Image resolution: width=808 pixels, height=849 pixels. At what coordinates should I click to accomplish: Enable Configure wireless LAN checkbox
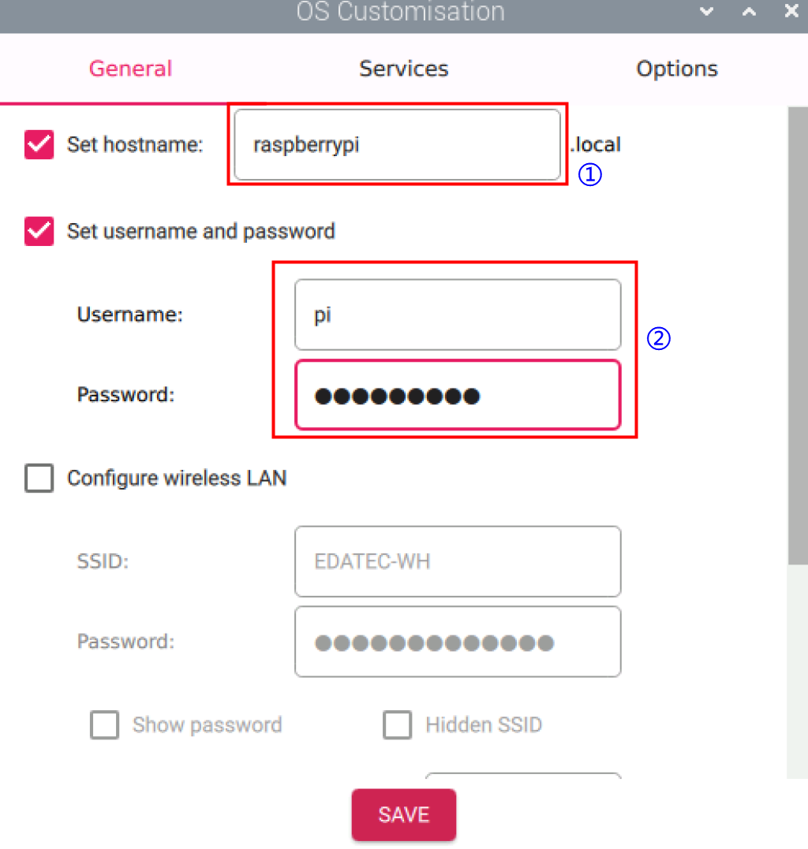[x=39, y=478]
